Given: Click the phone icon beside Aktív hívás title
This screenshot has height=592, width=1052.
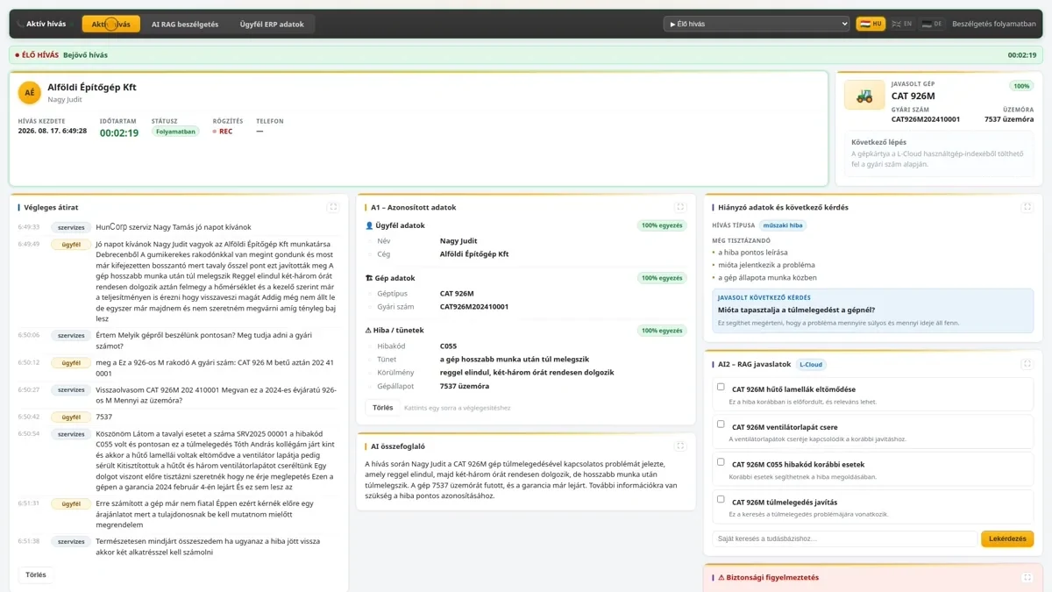Looking at the screenshot, I should click(x=20, y=25).
